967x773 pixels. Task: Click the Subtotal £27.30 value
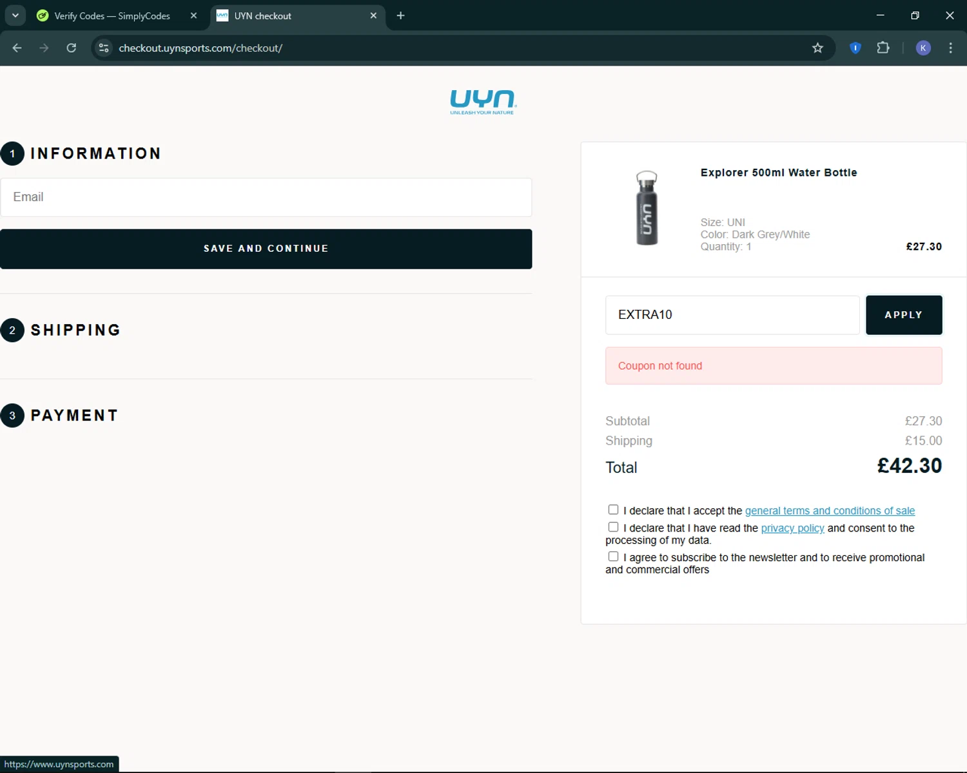tap(923, 421)
